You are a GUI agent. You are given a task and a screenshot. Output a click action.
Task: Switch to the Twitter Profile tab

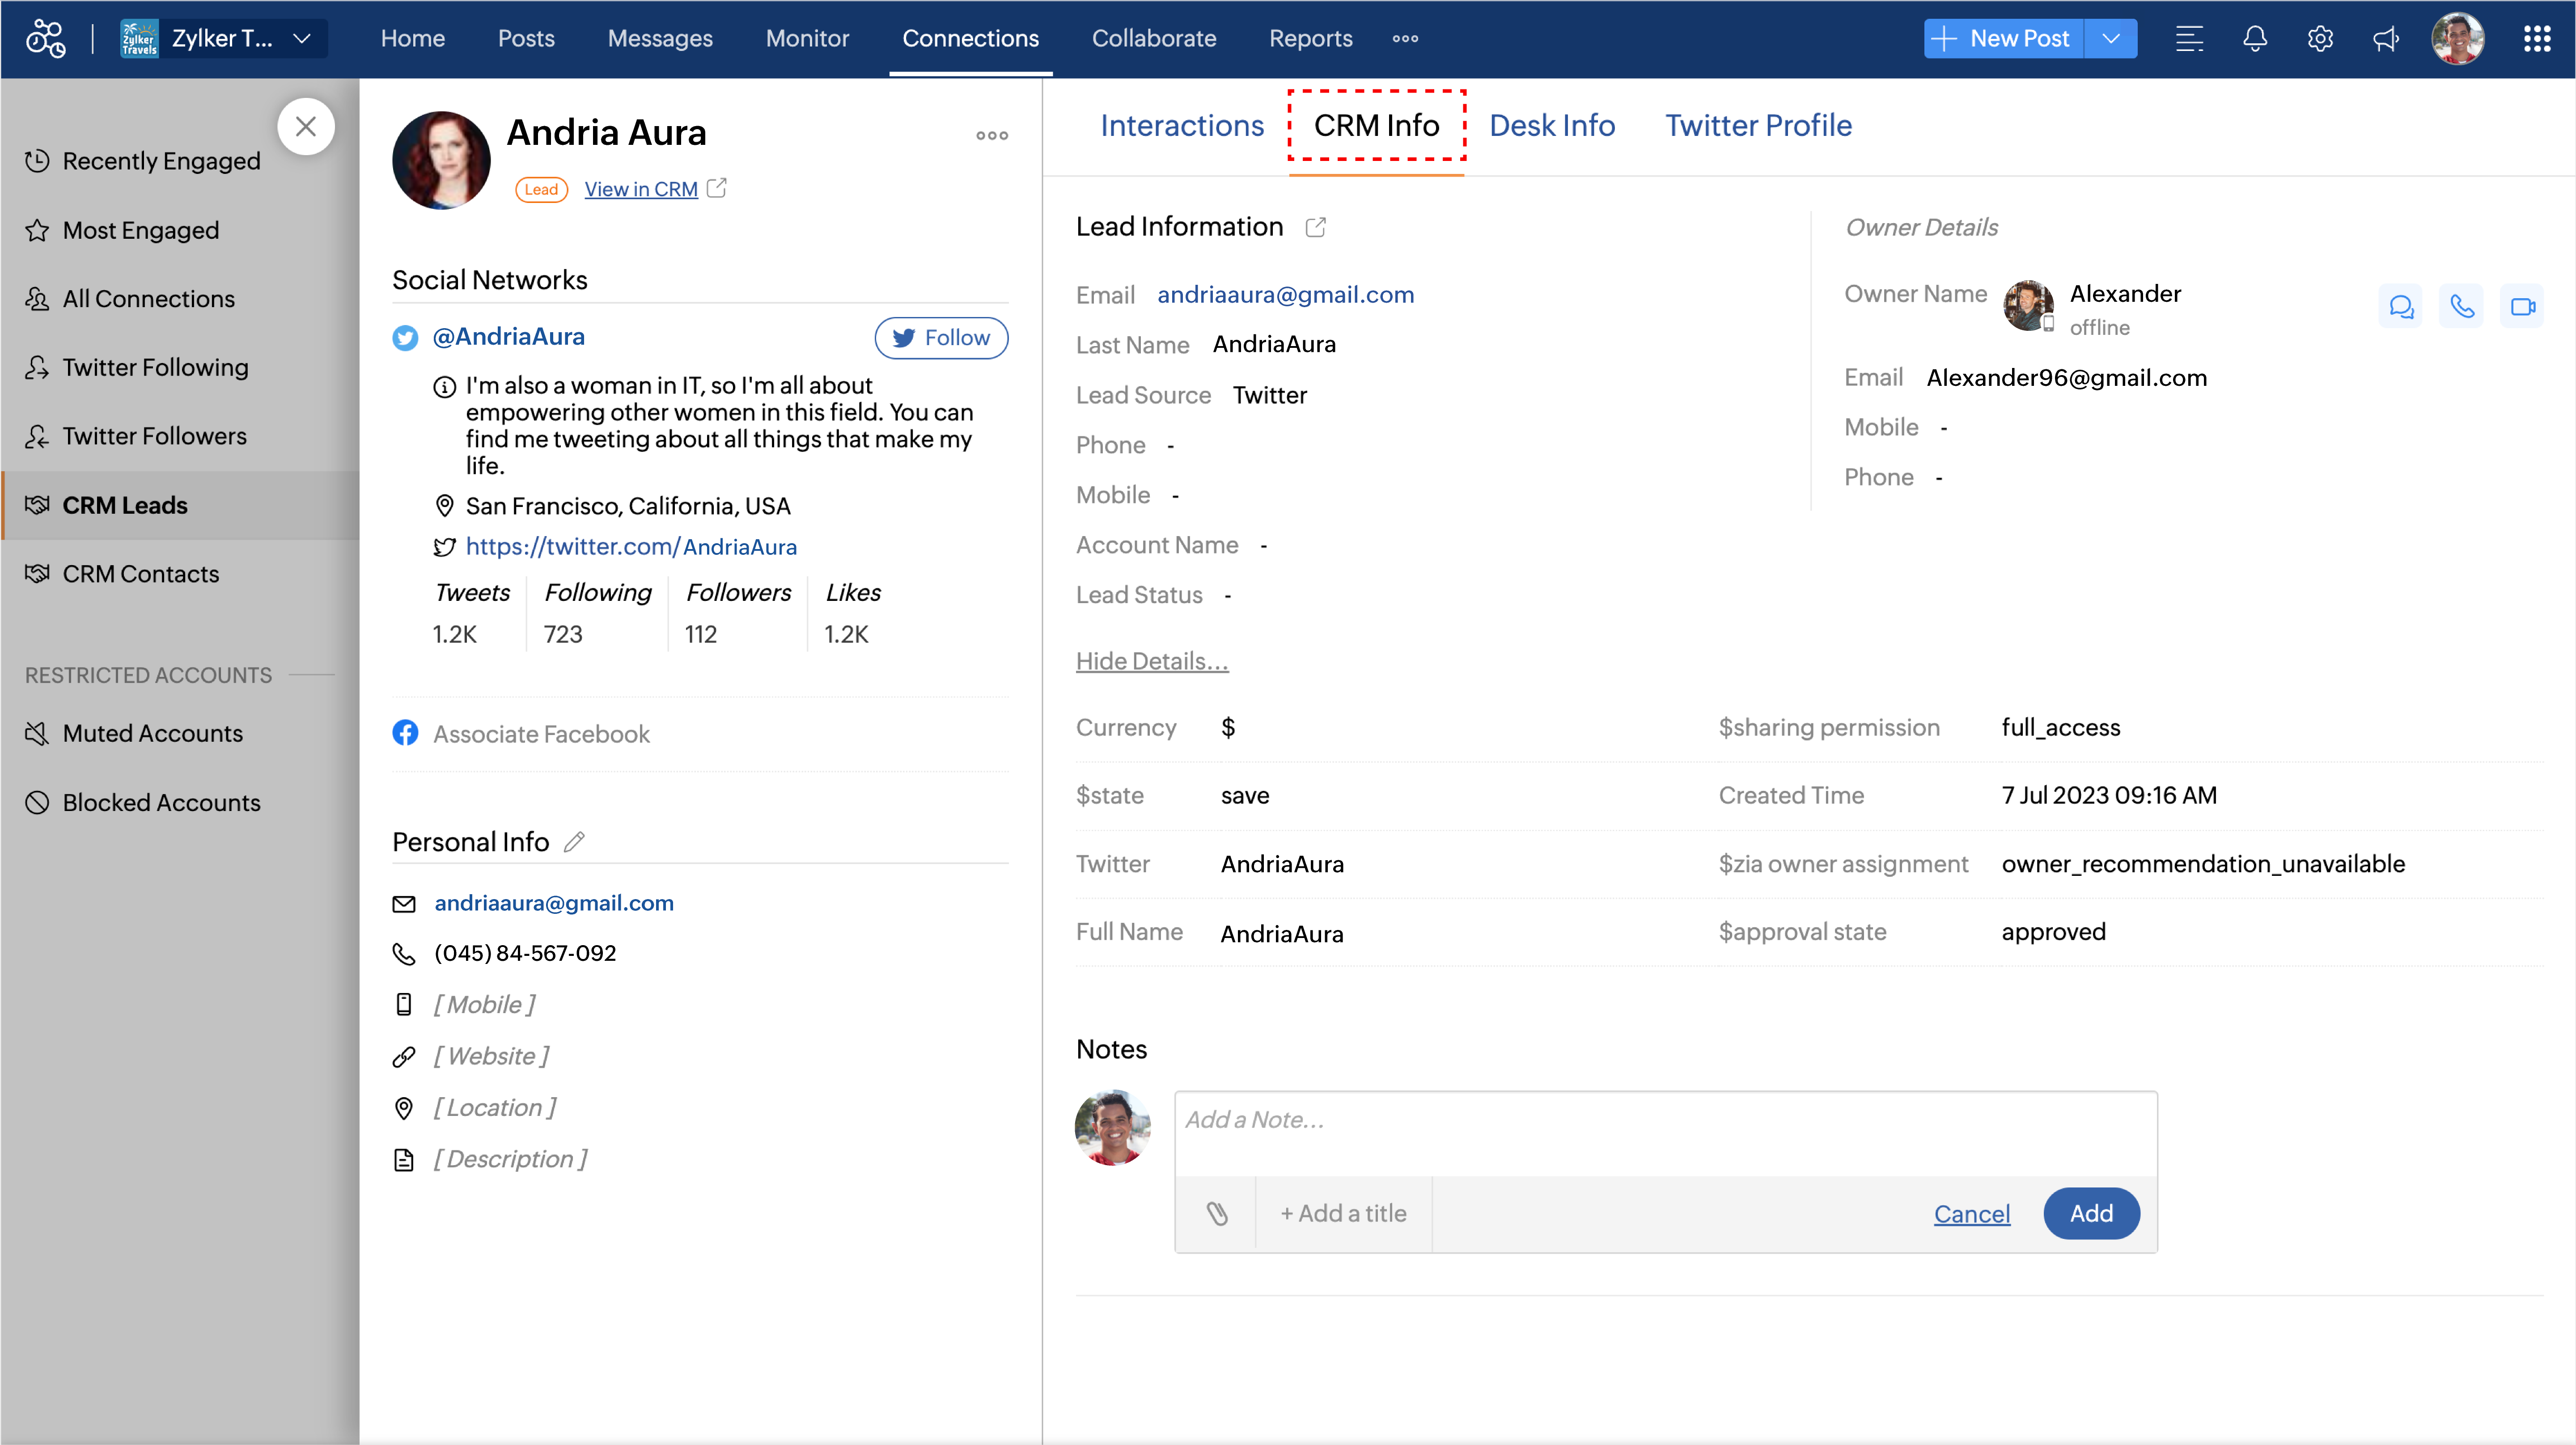pos(1758,125)
